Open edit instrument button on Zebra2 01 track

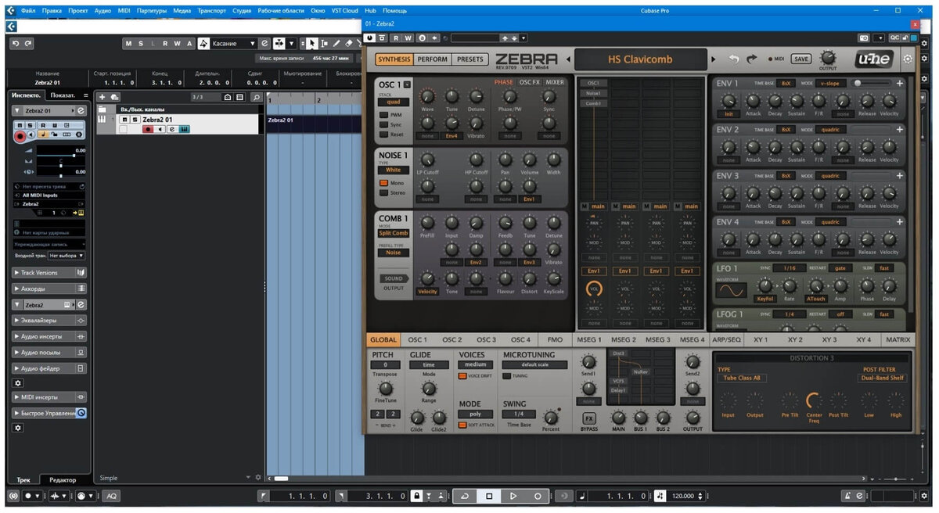coord(184,129)
